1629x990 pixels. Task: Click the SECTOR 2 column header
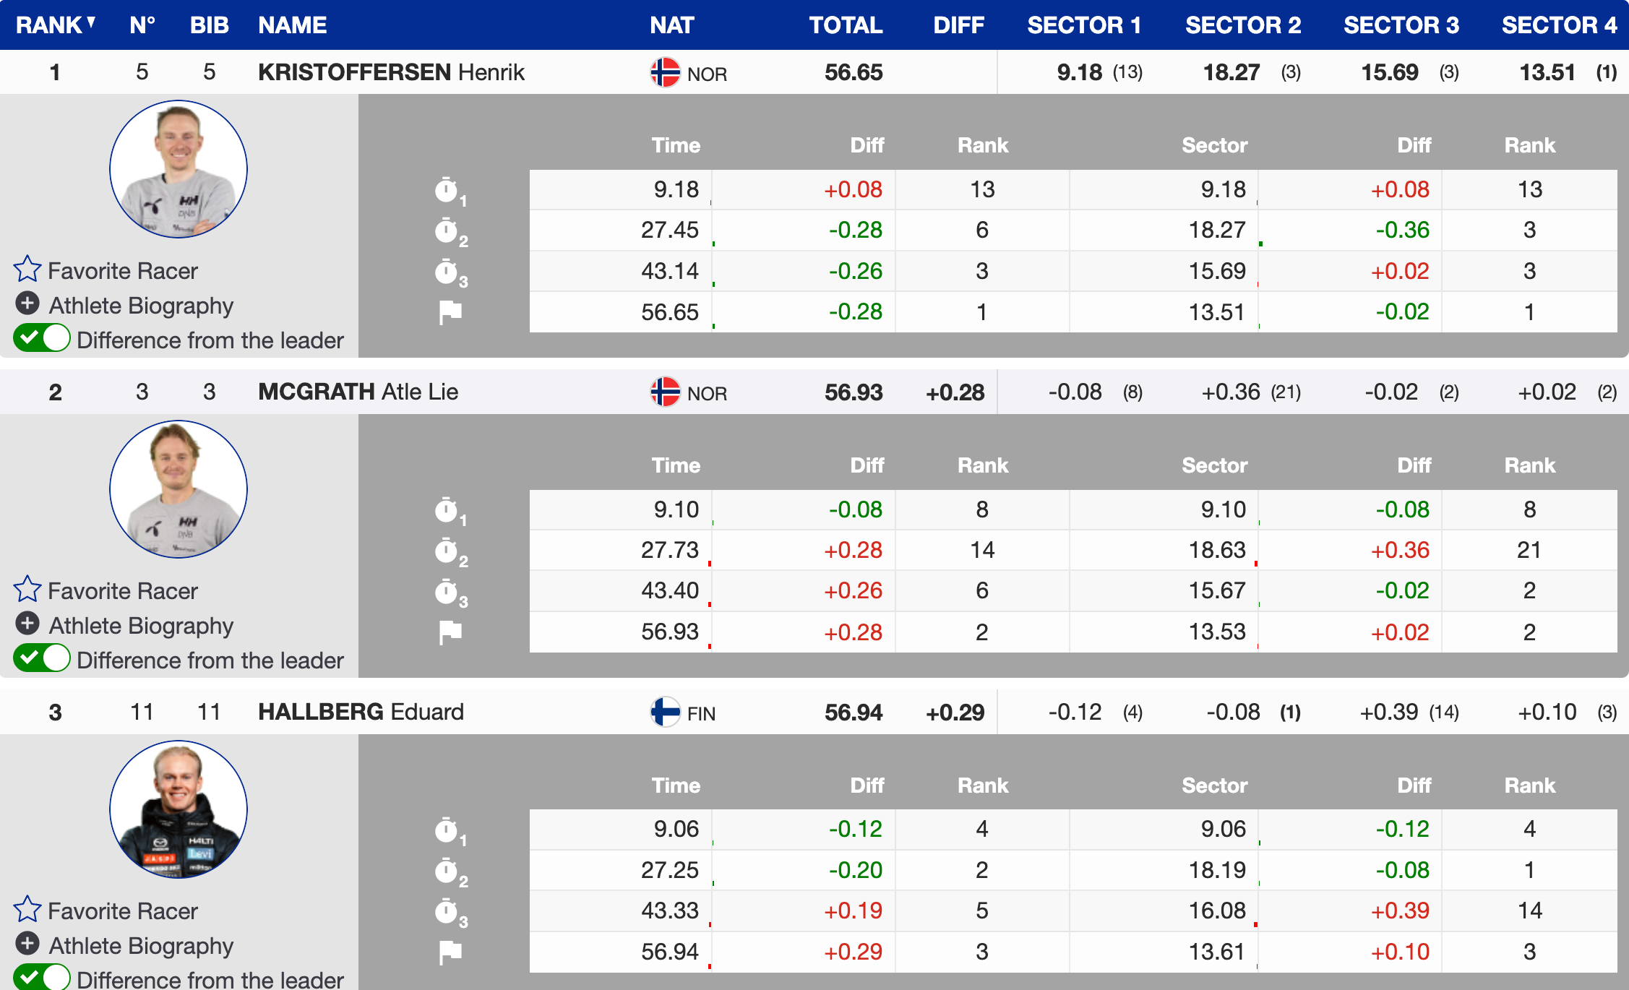pos(1242,25)
